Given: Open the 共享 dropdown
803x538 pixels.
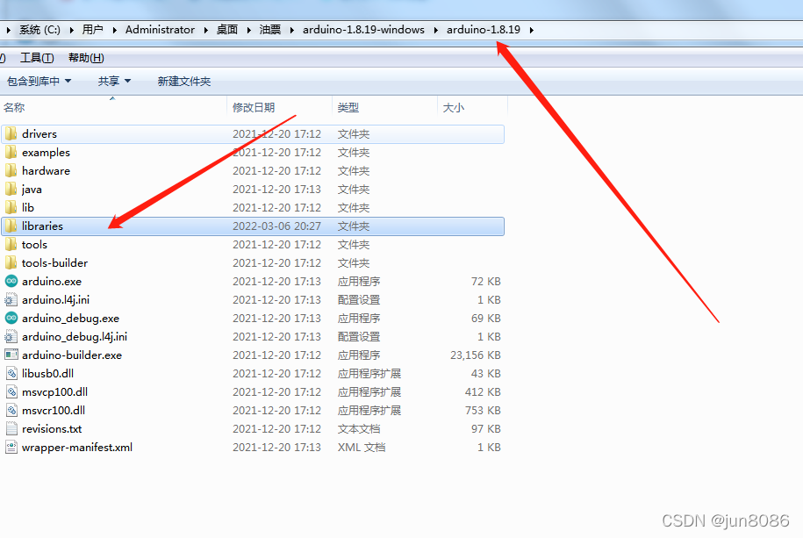Looking at the screenshot, I should (x=114, y=81).
